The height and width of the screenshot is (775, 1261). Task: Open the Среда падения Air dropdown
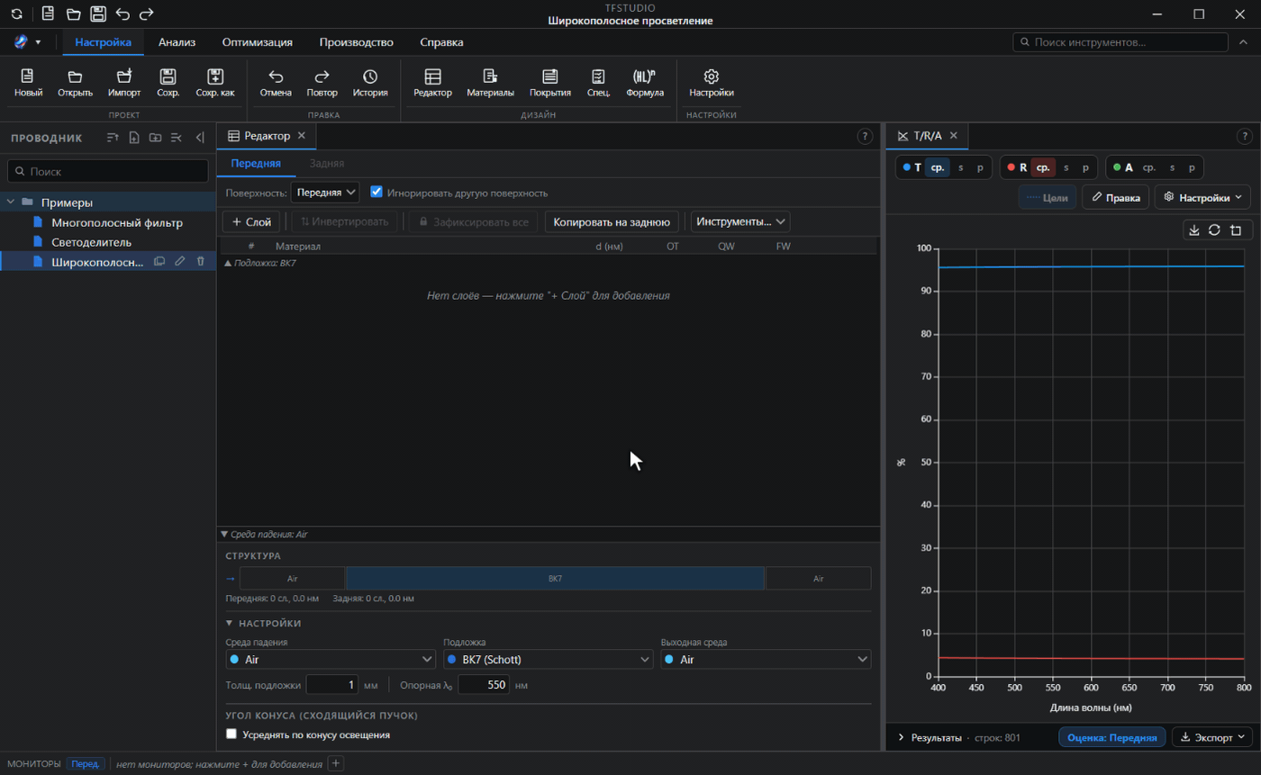331,660
